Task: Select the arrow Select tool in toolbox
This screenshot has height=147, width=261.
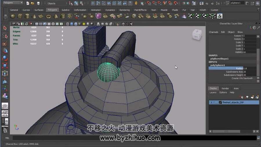Action: (x=5, y=28)
